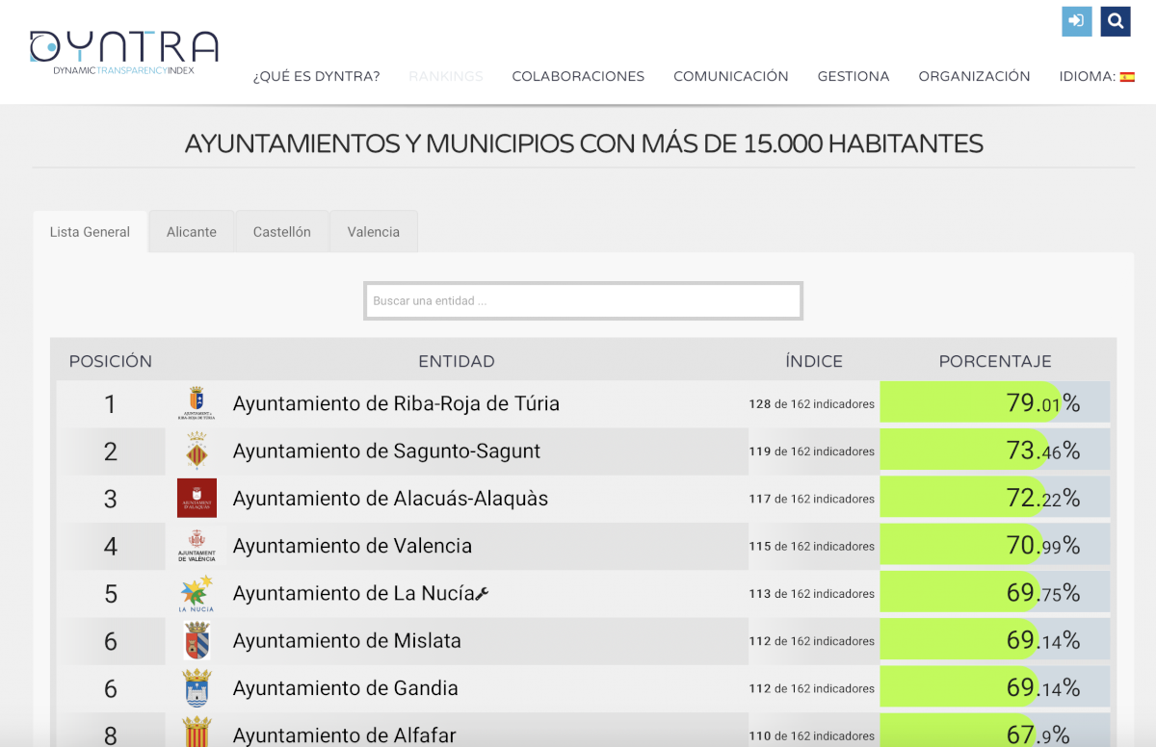The image size is (1156, 747).
Task: Click the wrench icon beside La Nucía
Action: coord(483,594)
